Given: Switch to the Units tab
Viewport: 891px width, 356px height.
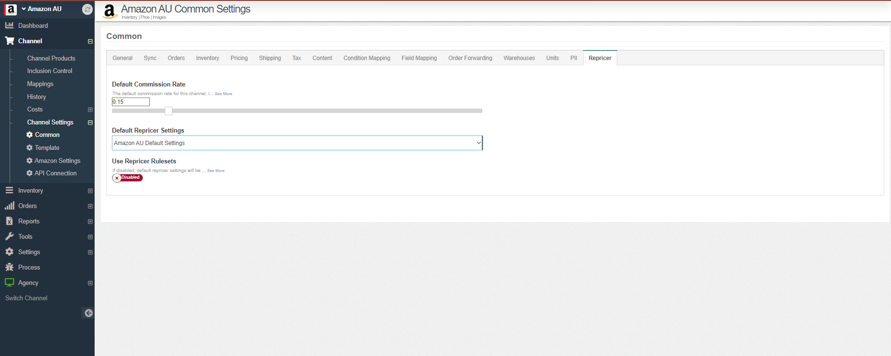Looking at the screenshot, I should click(x=553, y=58).
